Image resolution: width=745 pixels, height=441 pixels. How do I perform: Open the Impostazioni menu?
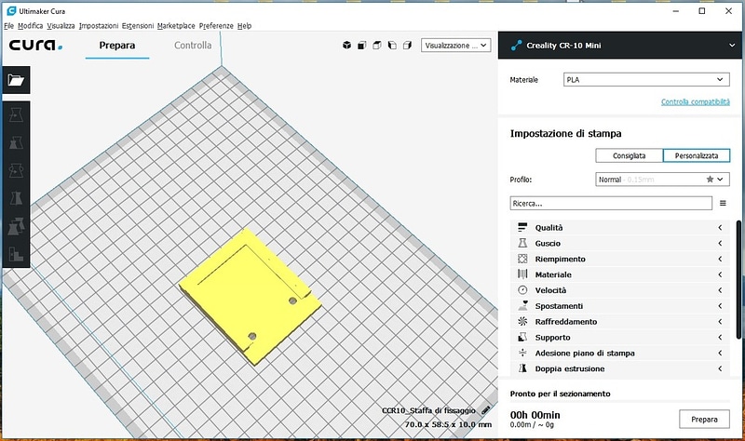pos(99,26)
